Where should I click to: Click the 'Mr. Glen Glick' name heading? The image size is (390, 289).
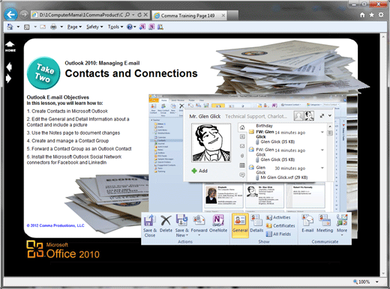pyautogui.click(x=205, y=116)
